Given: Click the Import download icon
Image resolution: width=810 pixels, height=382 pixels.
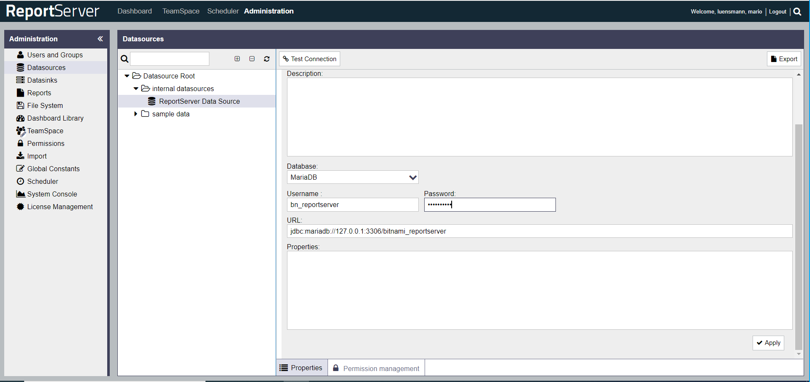Looking at the screenshot, I should coord(20,156).
